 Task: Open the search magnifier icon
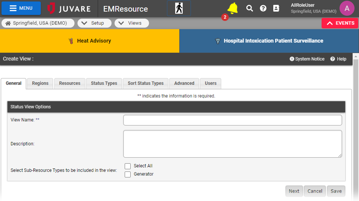(250, 9)
